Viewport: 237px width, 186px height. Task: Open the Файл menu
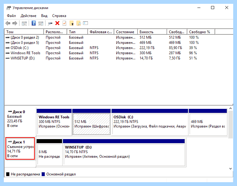pos(11,16)
